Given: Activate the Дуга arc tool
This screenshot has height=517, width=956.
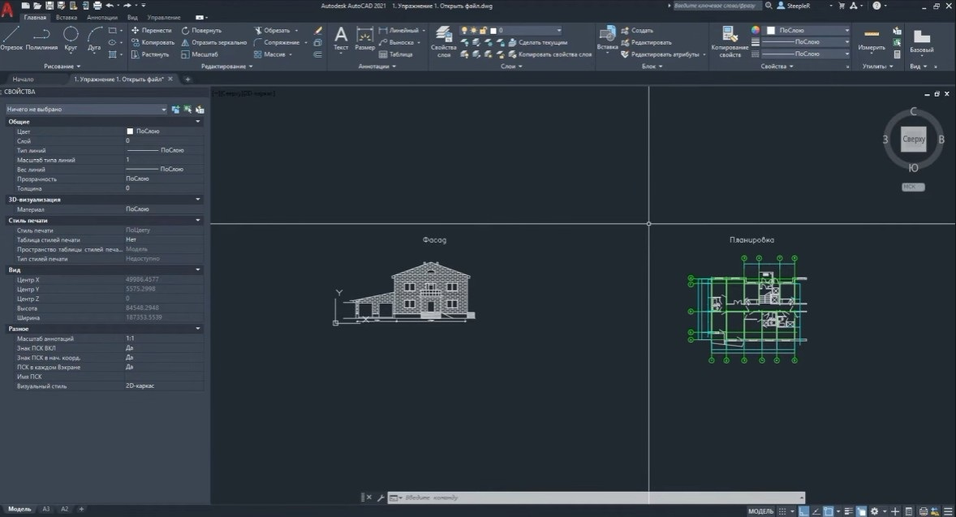Looking at the screenshot, I should (94, 38).
